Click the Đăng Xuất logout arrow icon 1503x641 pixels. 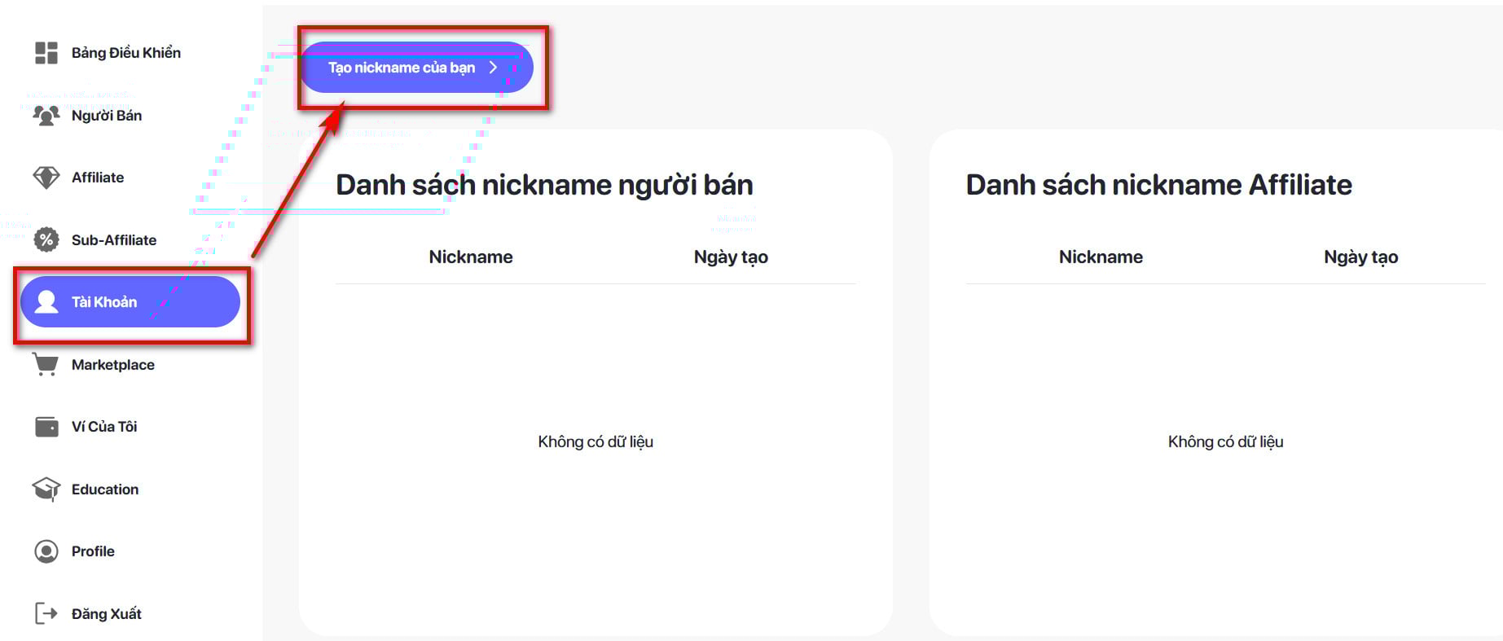[46, 612]
